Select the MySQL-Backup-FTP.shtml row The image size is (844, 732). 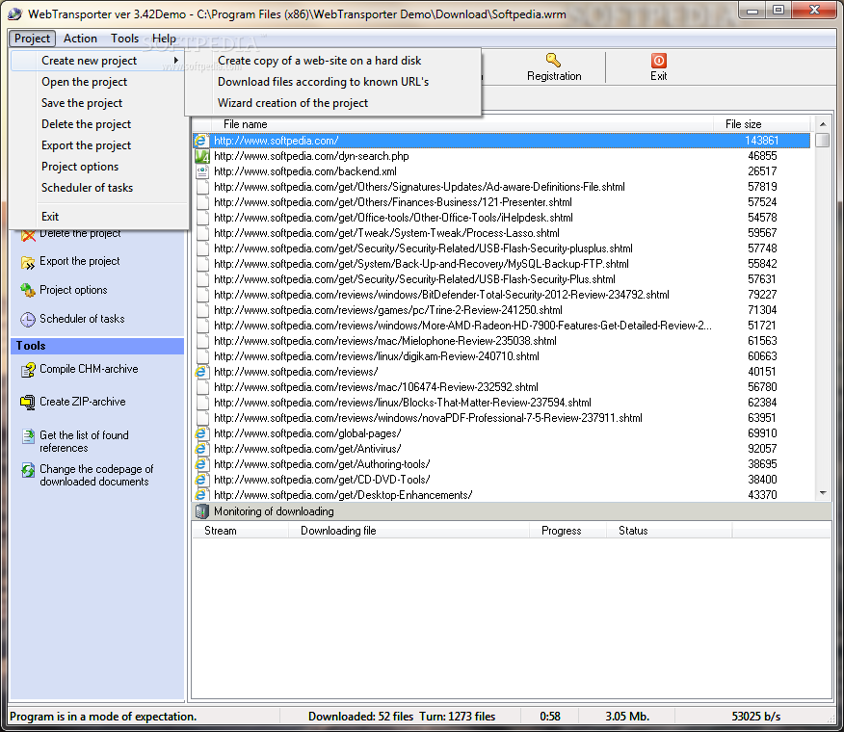pos(502,264)
